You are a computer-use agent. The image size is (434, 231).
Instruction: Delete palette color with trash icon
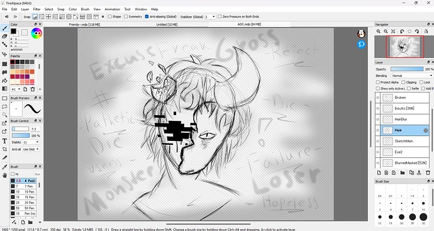(x=33, y=89)
